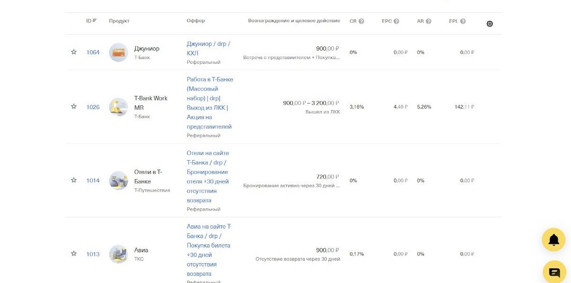This screenshot has width=571, height=283.
Task: Click the 5,26% AR value
Action: pos(424,107)
